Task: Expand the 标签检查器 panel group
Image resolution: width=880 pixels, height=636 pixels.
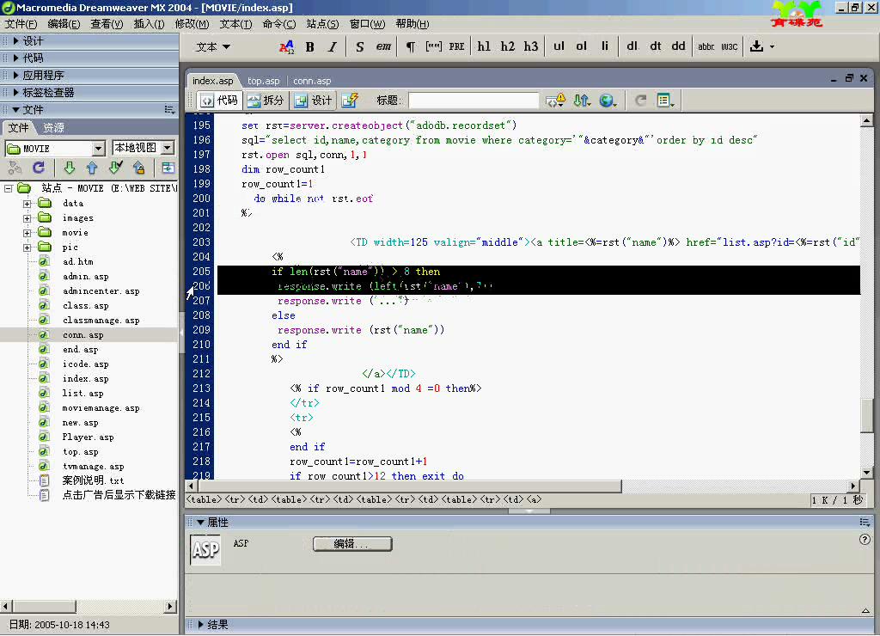Action: point(16,92)
